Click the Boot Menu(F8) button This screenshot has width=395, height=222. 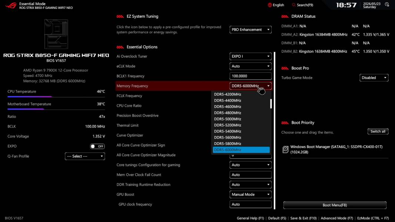[x=335, y=205]
